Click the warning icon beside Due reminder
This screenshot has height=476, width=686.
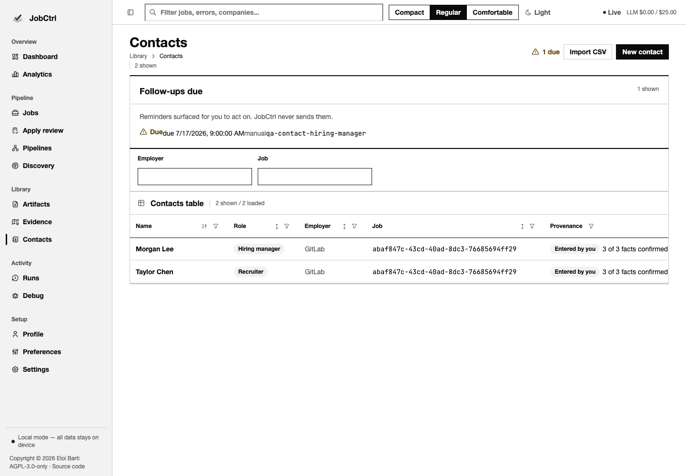point(143,132)
